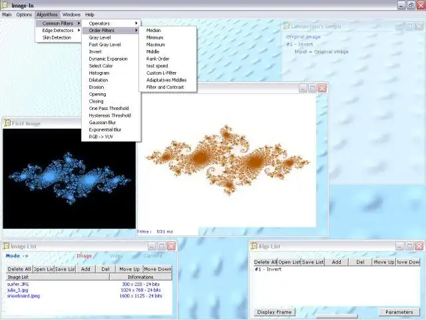Click Del in Image List window

[105, 269]
